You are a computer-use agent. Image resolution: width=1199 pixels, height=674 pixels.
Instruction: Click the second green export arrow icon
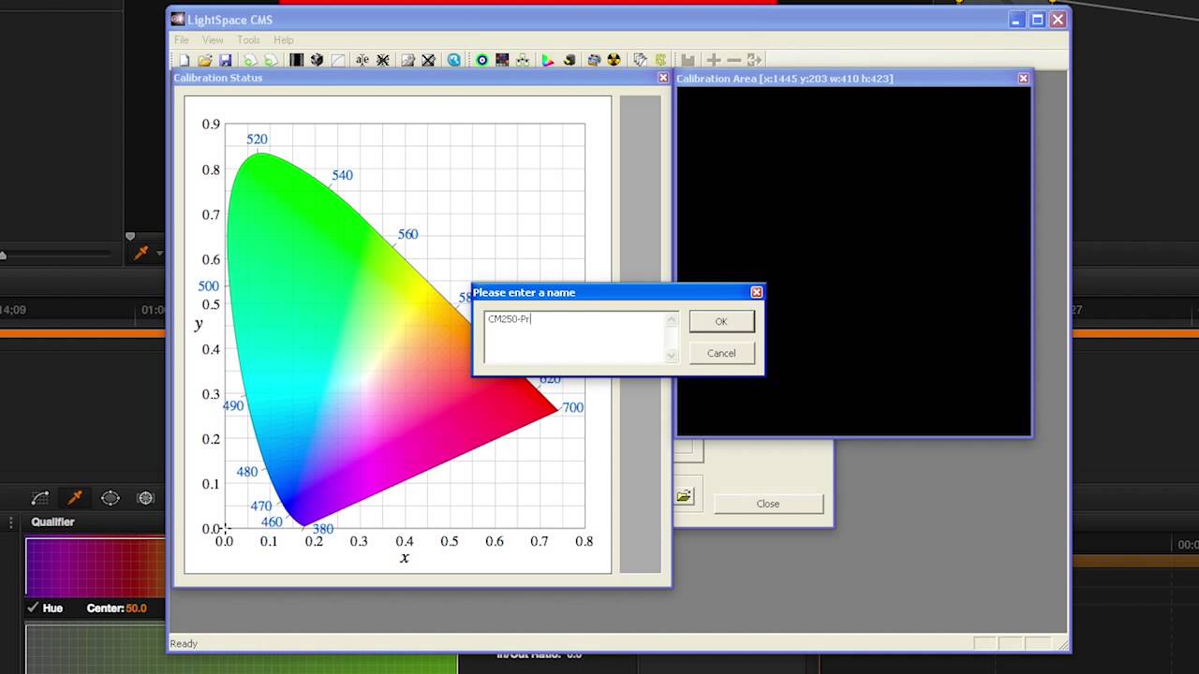point(271,60)
